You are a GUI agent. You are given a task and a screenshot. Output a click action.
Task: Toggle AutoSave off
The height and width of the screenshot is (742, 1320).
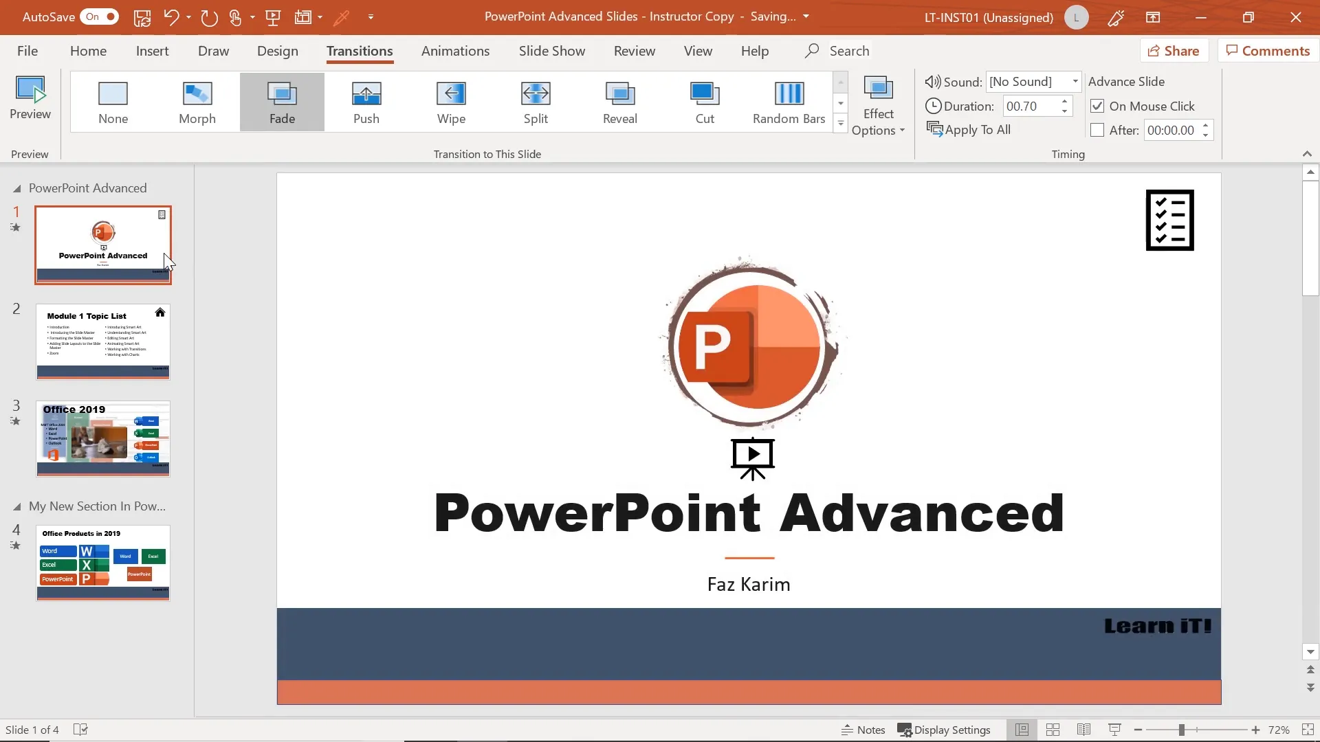tap(99, 16)
